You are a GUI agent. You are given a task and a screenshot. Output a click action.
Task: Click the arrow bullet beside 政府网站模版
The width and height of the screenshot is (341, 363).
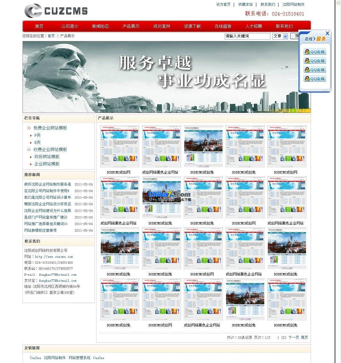pos(31,157)
